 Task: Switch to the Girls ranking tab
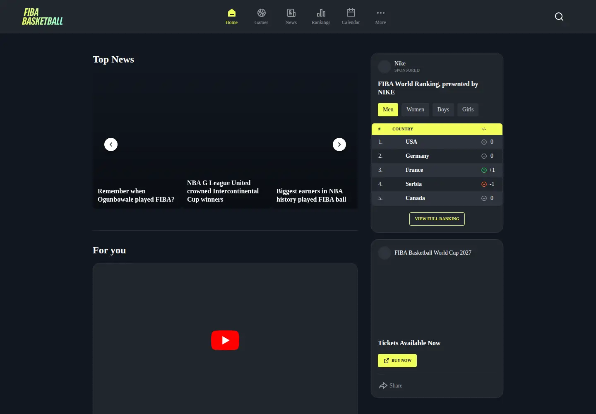[x=468, y=110]
